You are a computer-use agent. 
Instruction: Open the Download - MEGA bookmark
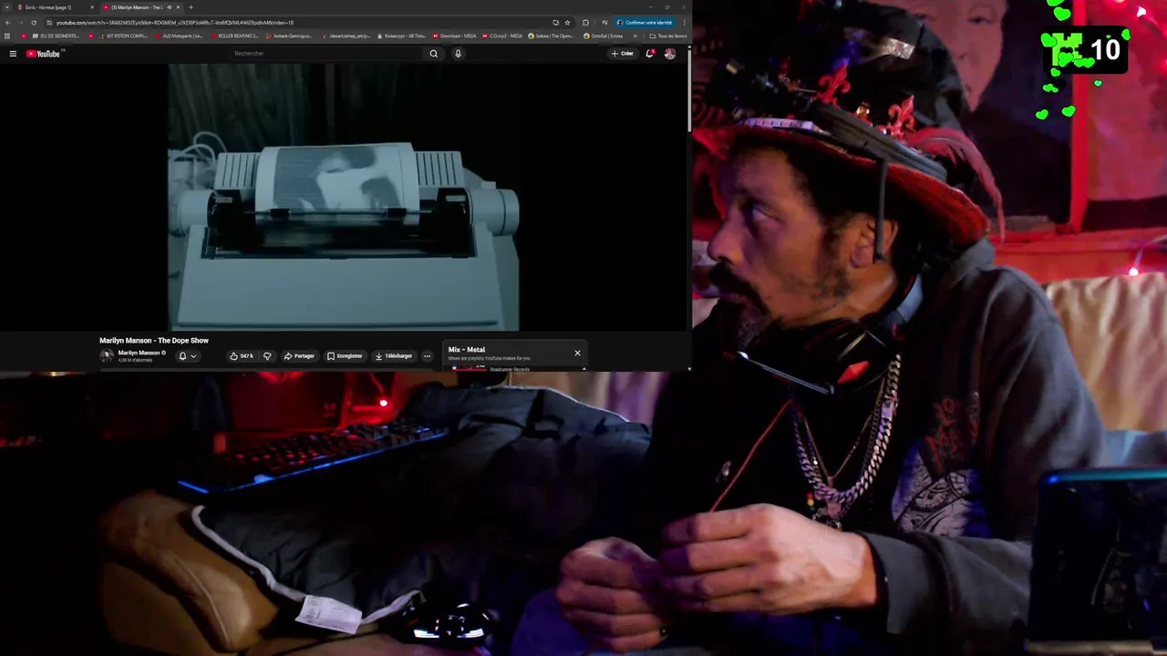click(454, 36)
